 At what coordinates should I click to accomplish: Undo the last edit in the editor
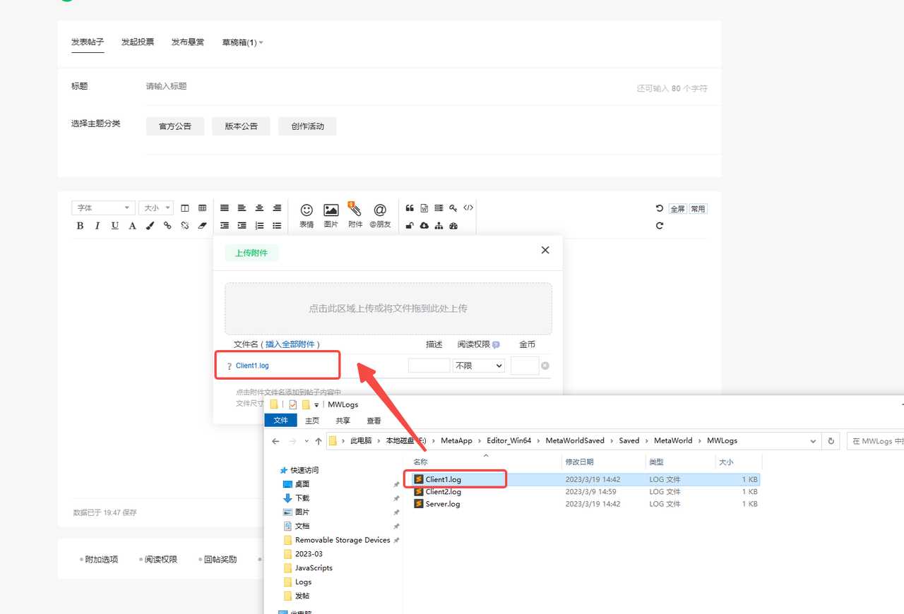point(660,208)
